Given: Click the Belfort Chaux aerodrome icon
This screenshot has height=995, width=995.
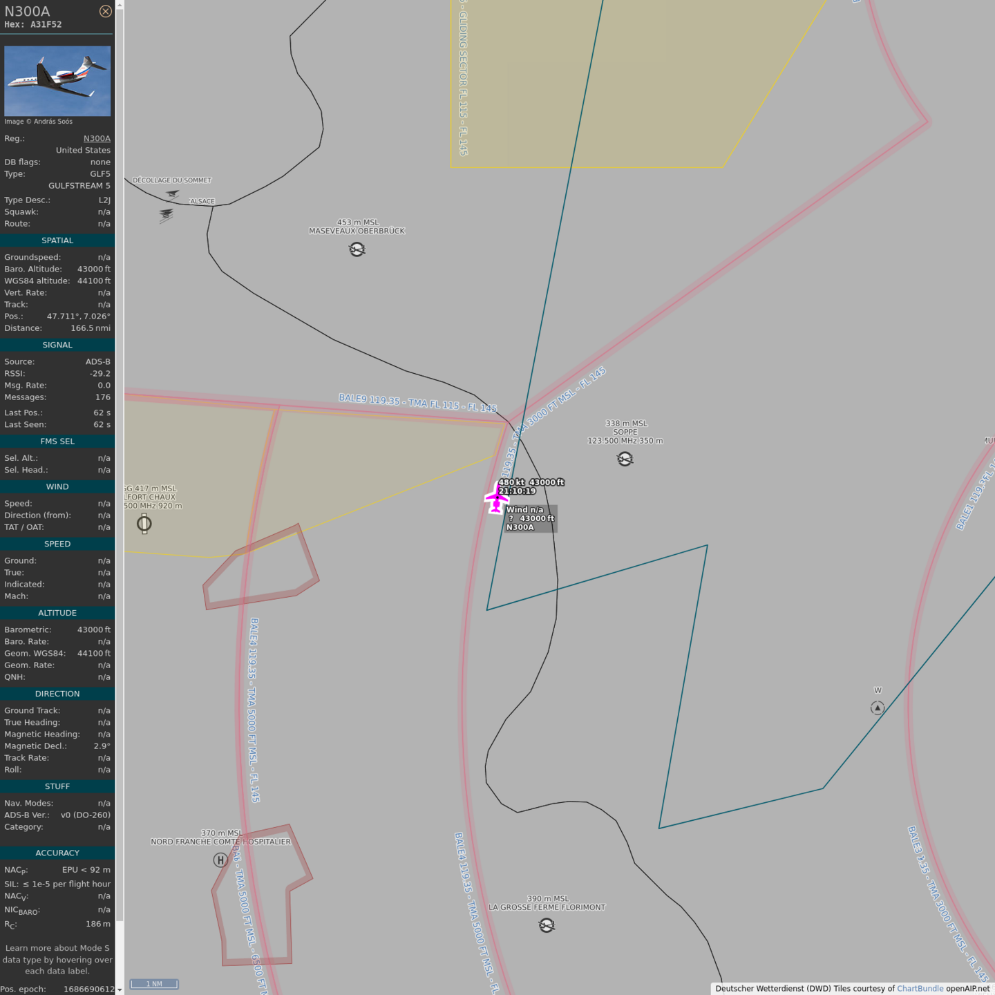Looking at the screenshot, I should tap(144, 524).
